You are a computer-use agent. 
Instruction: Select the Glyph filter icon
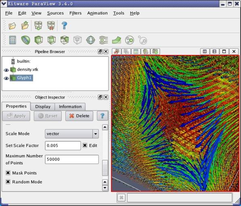click(x=90, y=40)
